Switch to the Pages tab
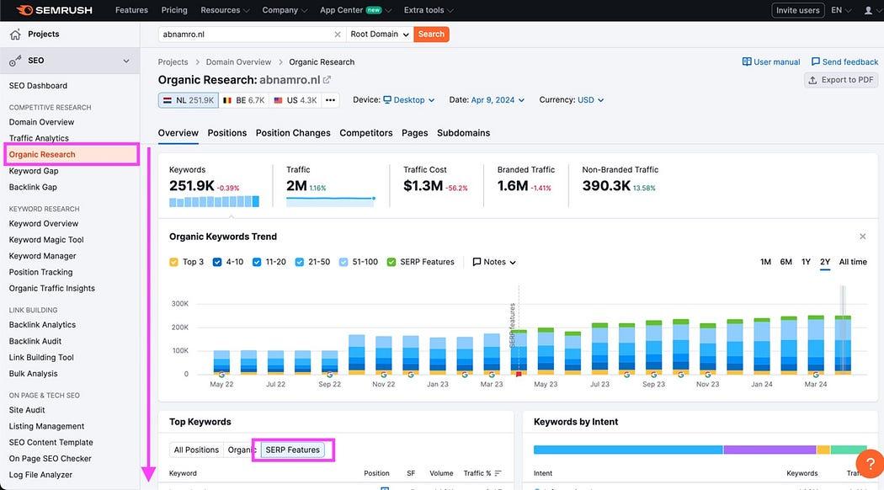Viewport: 884px width, 490px height. click(415, 133)
